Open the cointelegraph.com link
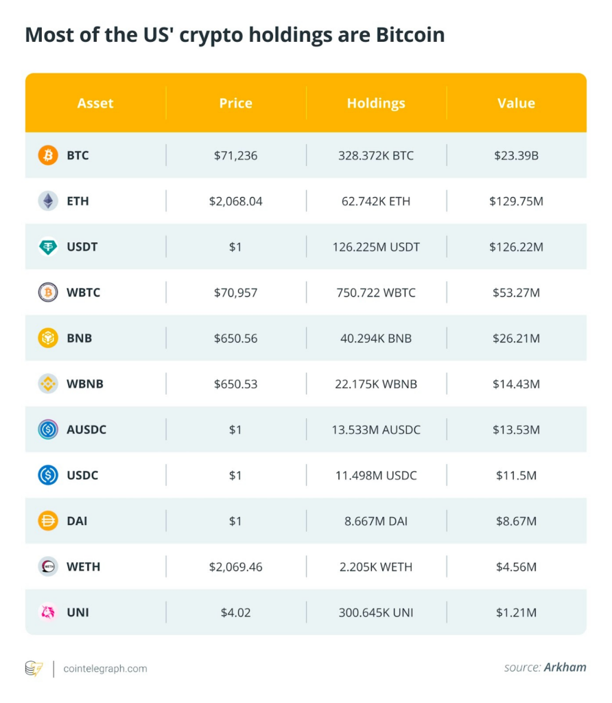 coord(105,668)
